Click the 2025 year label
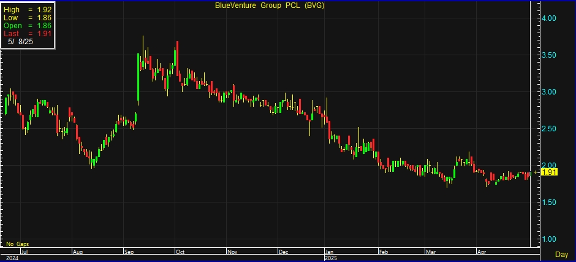This screenshot has width=576, height=262. point(331,258)
